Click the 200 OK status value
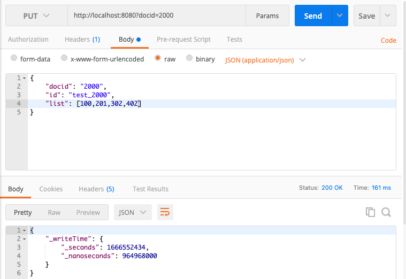The width and height of the screenshot is (406, 279). coord(332,188)
